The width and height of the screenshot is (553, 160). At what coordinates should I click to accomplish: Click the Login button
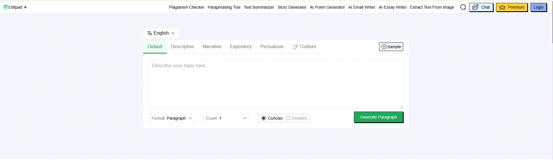pyautogui.click(x=538, y=7)
